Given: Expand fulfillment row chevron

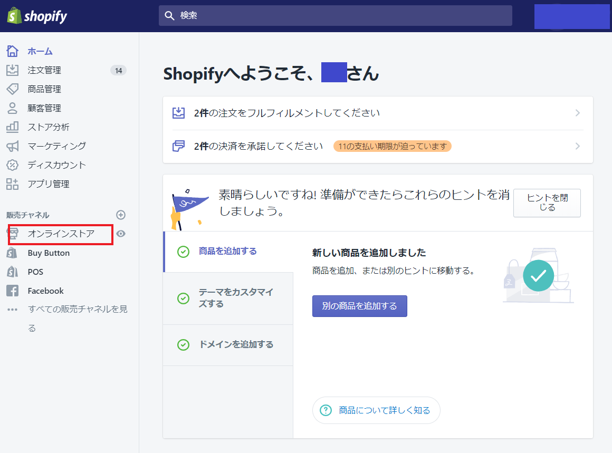Looking at the screenshot, I should (x=578, y=113).
